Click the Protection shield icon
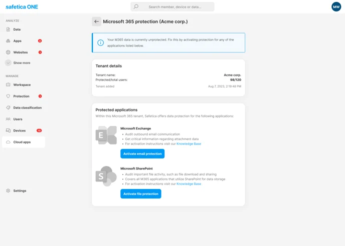The image size is (345, 246). click(8, 96)
